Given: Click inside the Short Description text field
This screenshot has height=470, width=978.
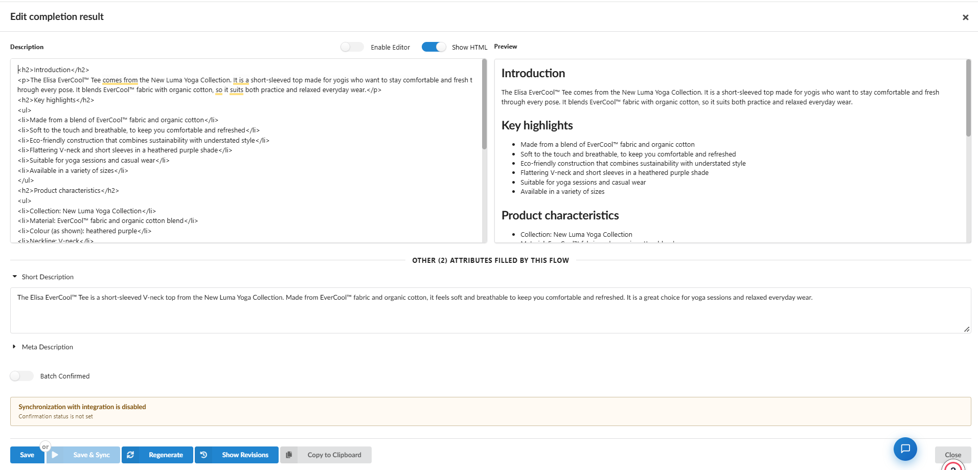Looking at the screenshot, I should tap(490, 310).
